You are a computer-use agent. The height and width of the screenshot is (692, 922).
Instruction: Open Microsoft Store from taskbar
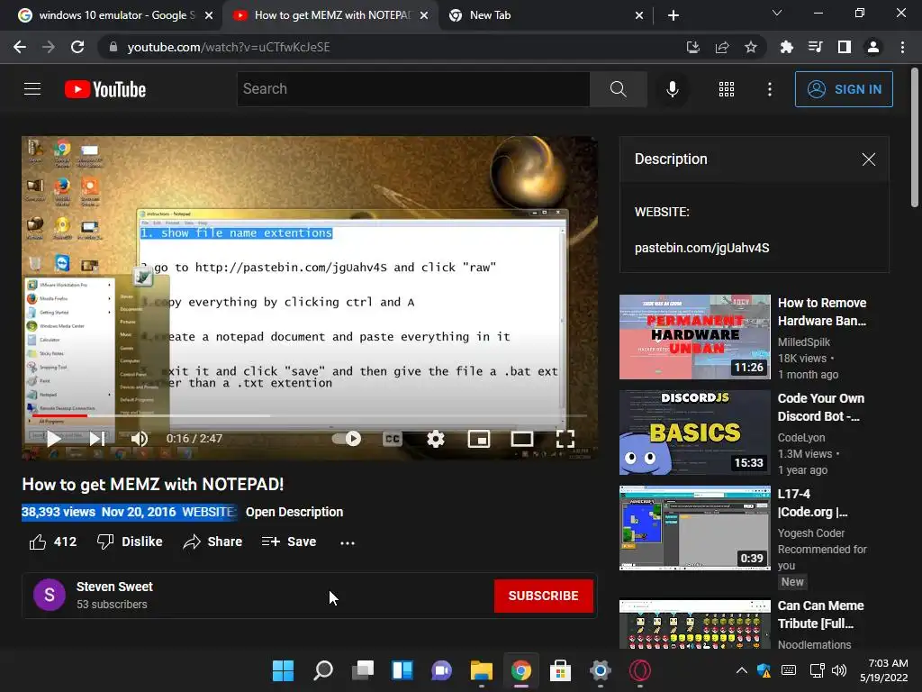click(560, 670)
